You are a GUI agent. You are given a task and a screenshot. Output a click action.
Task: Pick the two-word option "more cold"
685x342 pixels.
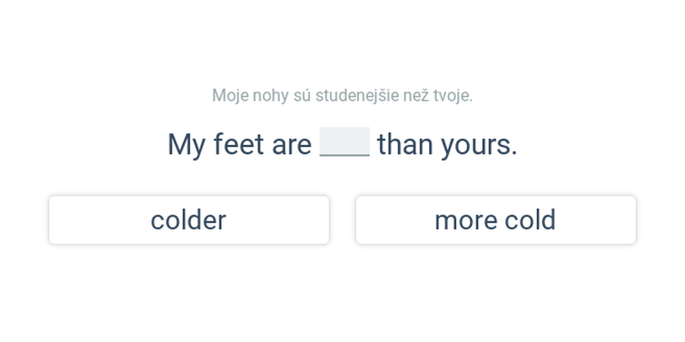[x=496, y=220]
